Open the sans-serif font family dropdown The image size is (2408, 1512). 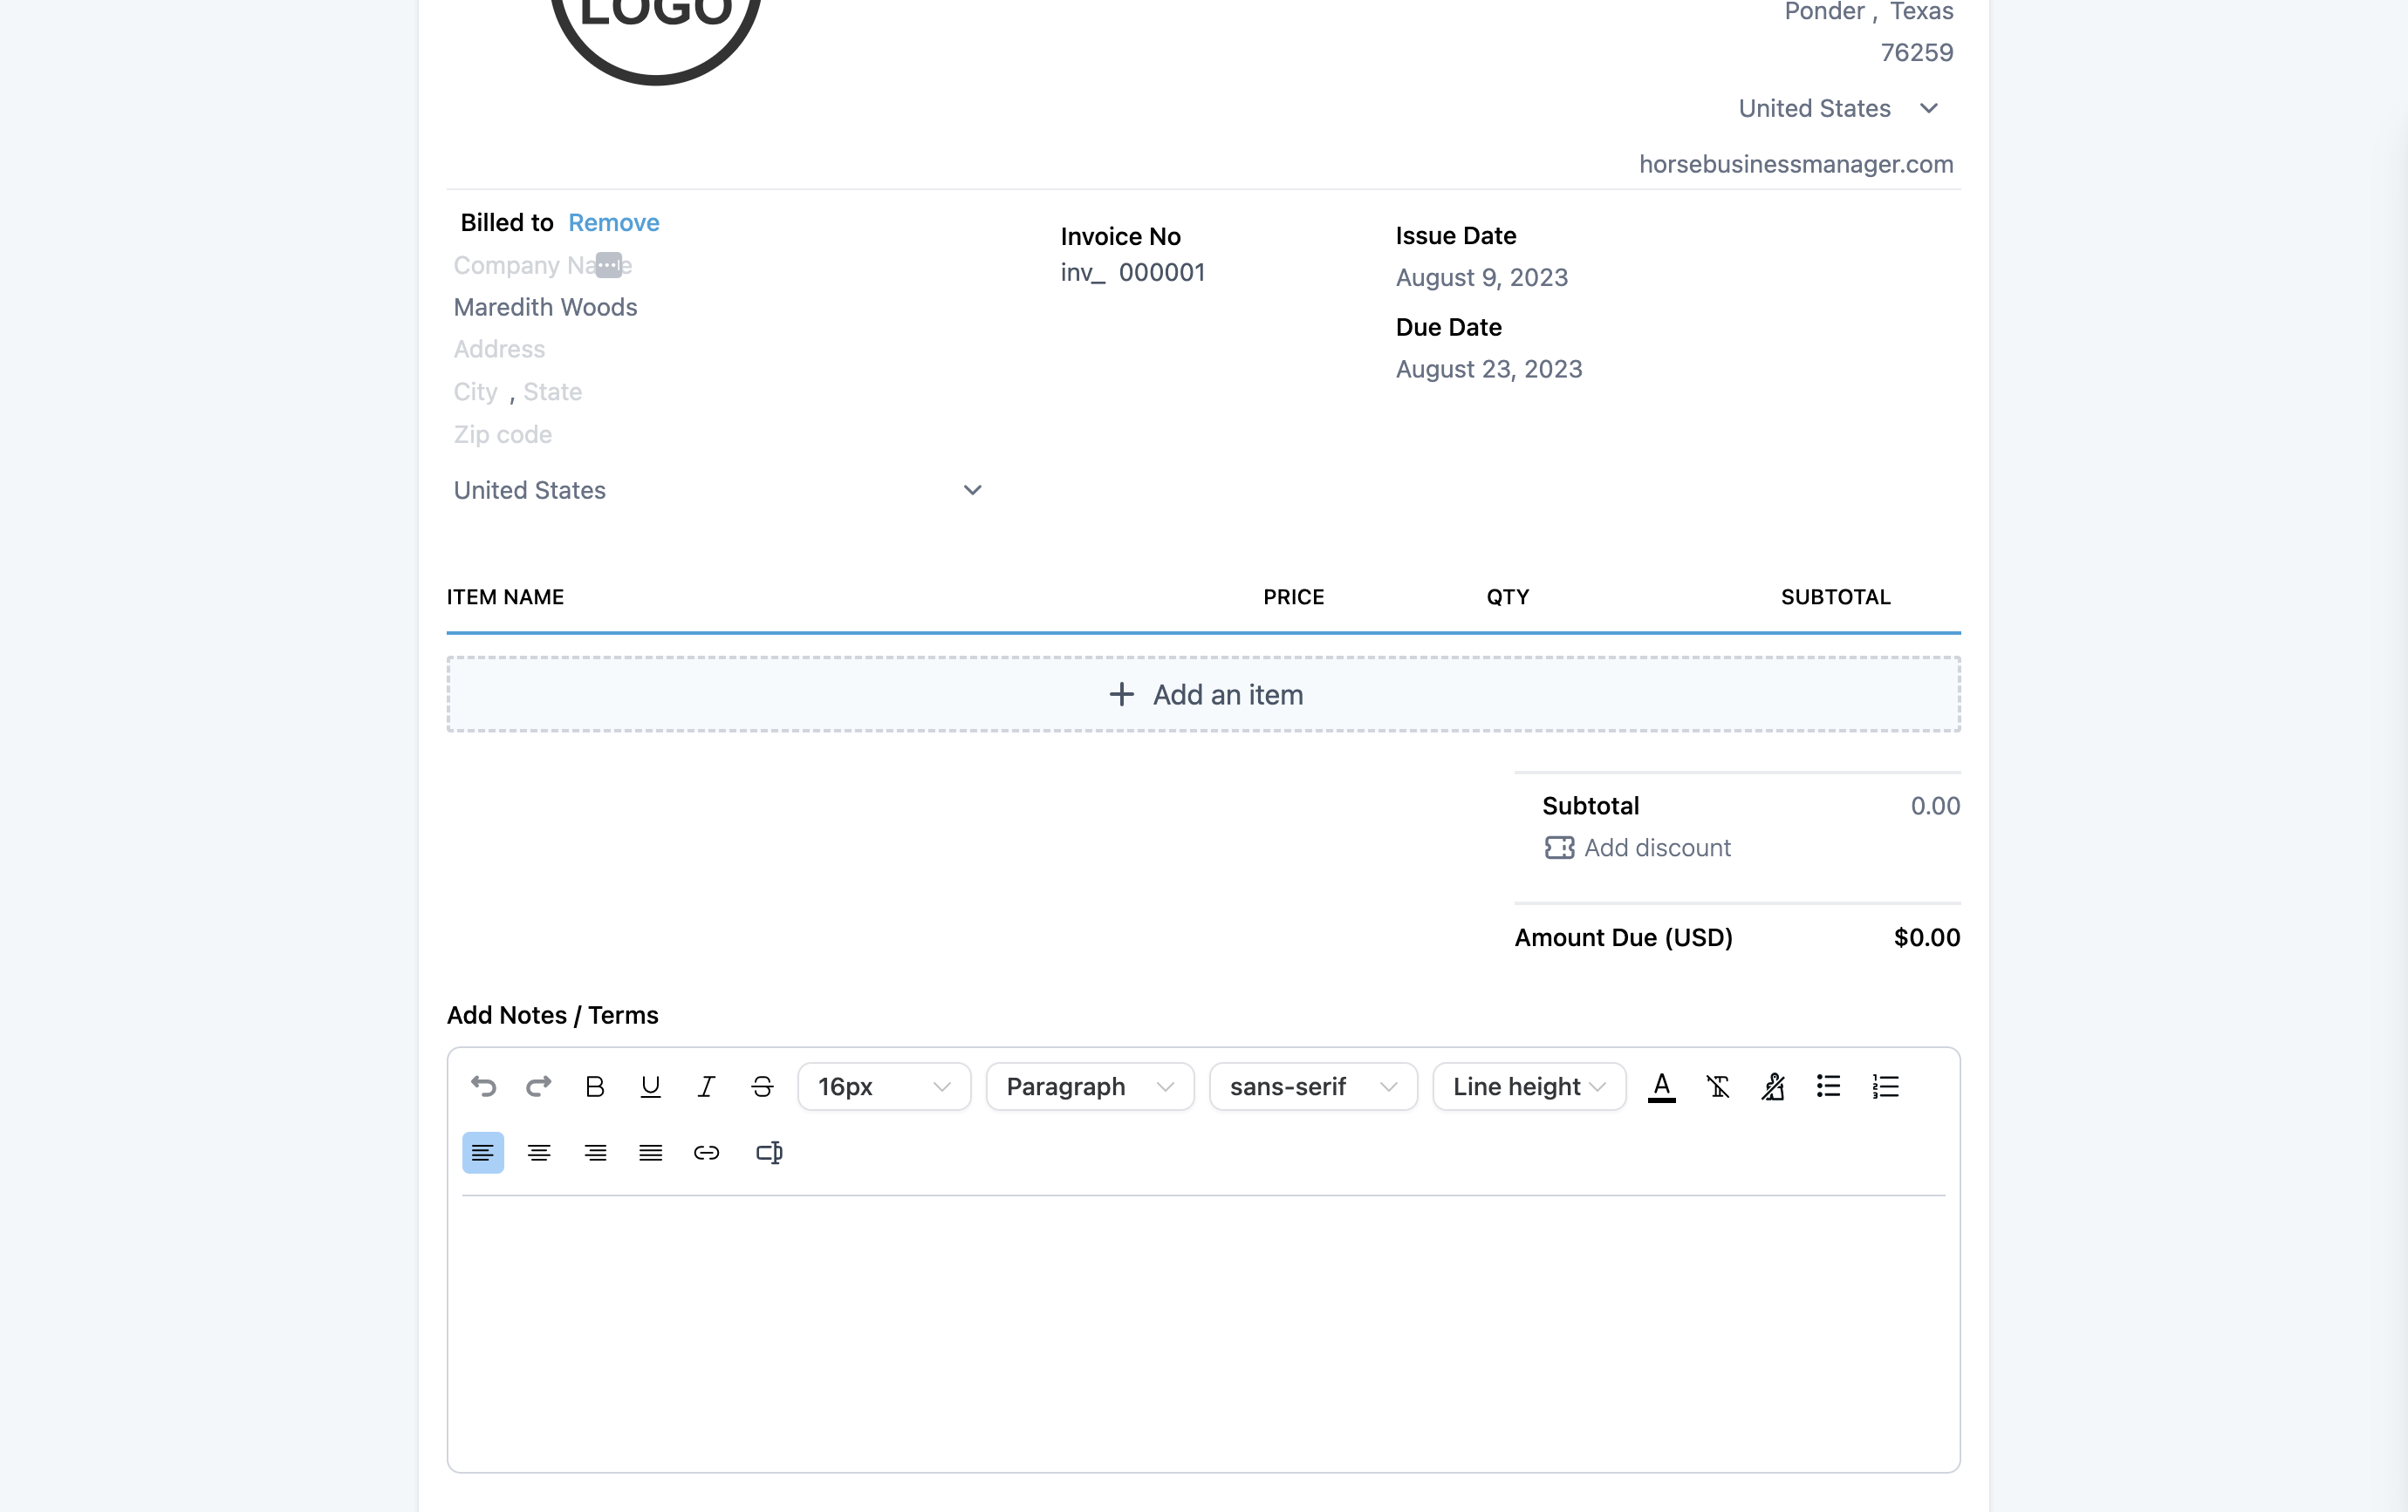[1313, 1086]
